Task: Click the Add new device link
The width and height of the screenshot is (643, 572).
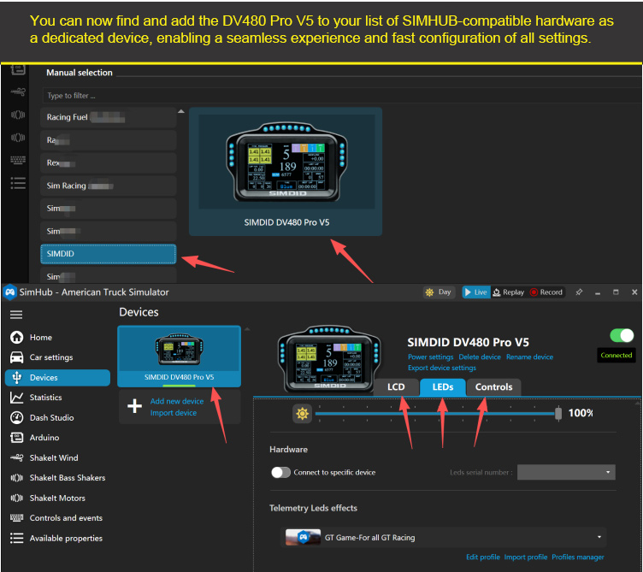Action: coord(177,401)
